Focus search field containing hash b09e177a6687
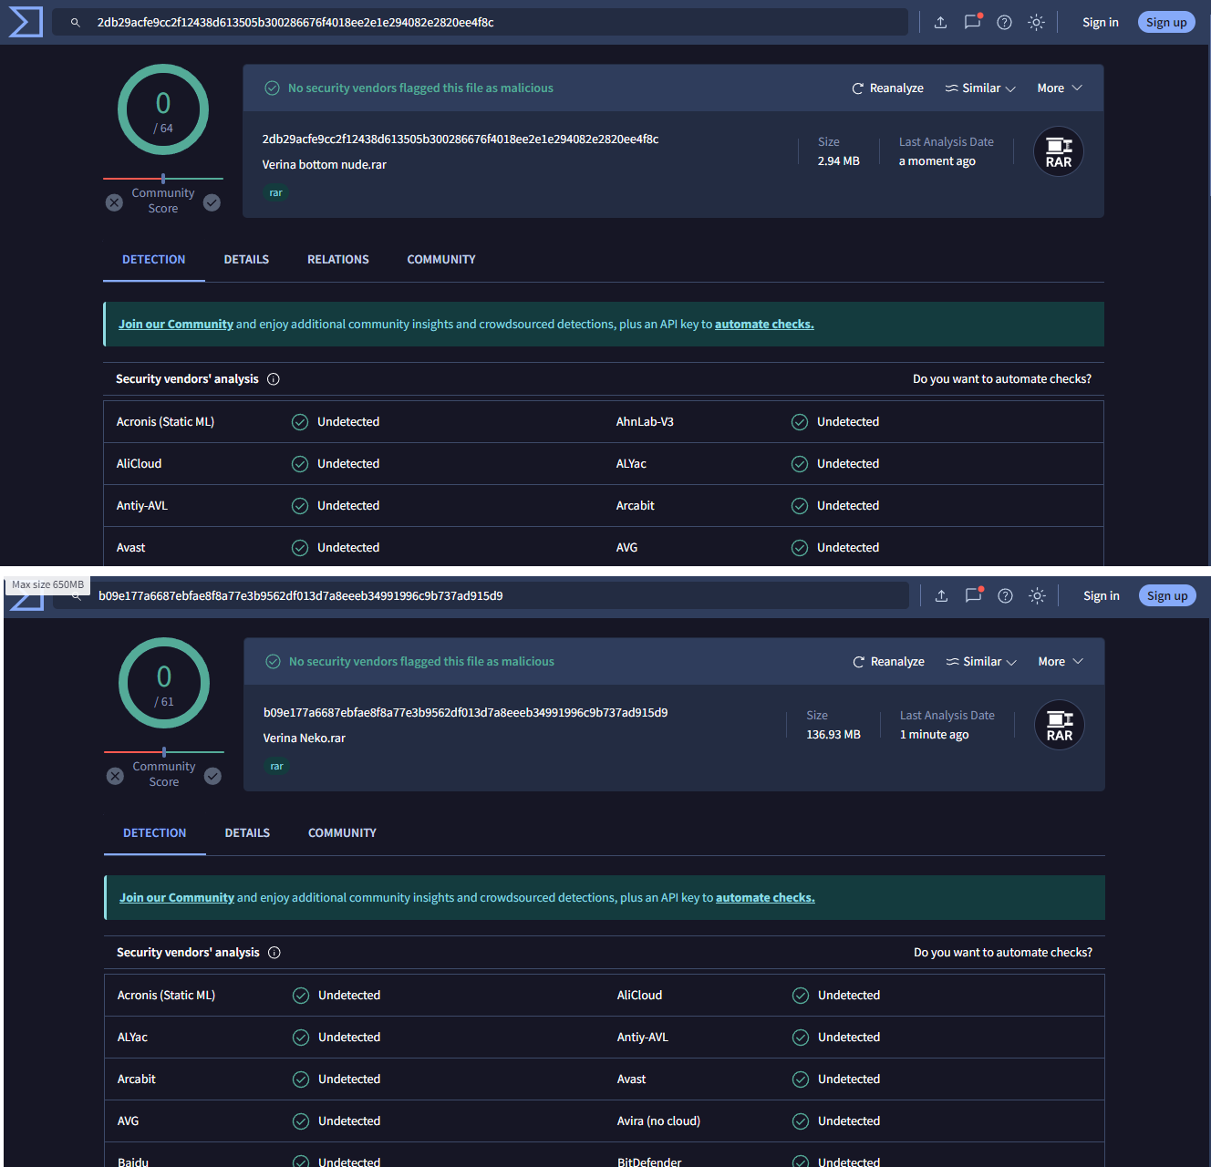Screen dimensions: 1211x1167 (481, 596)
